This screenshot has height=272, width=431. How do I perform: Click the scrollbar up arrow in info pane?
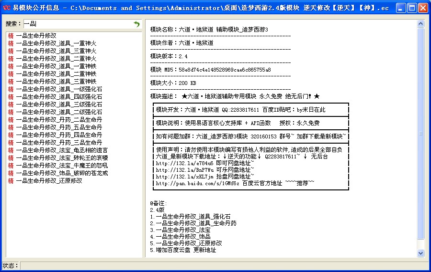(420, 24)
